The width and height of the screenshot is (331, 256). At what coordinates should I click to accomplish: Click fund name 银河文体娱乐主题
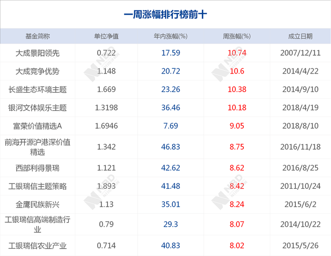[x=38, y=108]
